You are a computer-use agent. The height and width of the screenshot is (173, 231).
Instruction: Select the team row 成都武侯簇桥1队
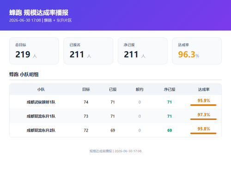[115, 102]
